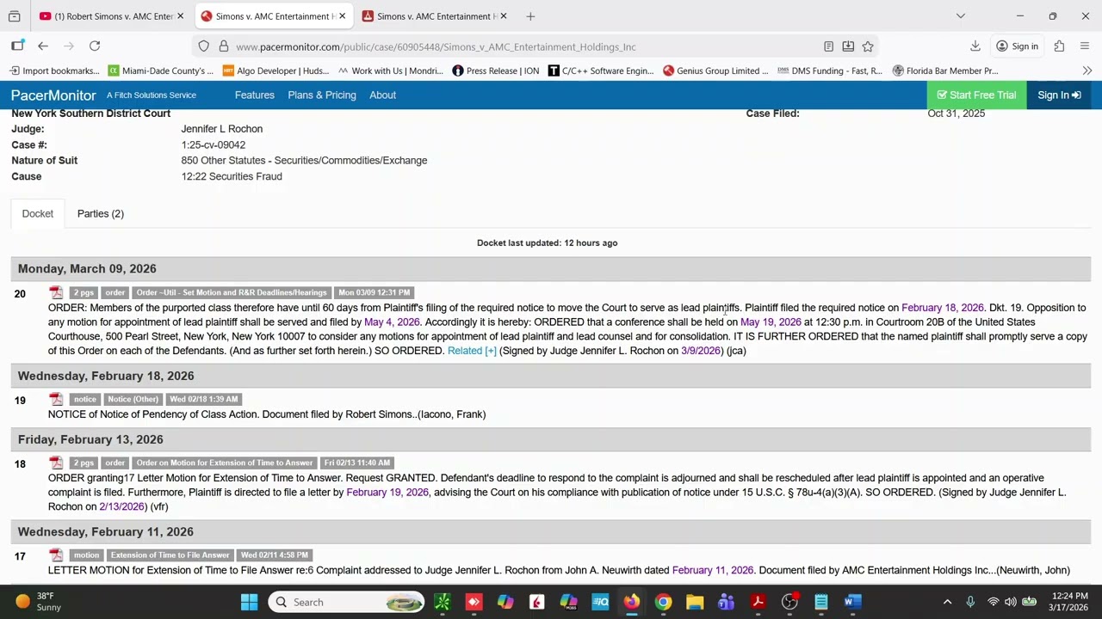Open Wi-Fi network settings in tray
Viewport: 1102px width, 619px height.
tap(993, 602)
